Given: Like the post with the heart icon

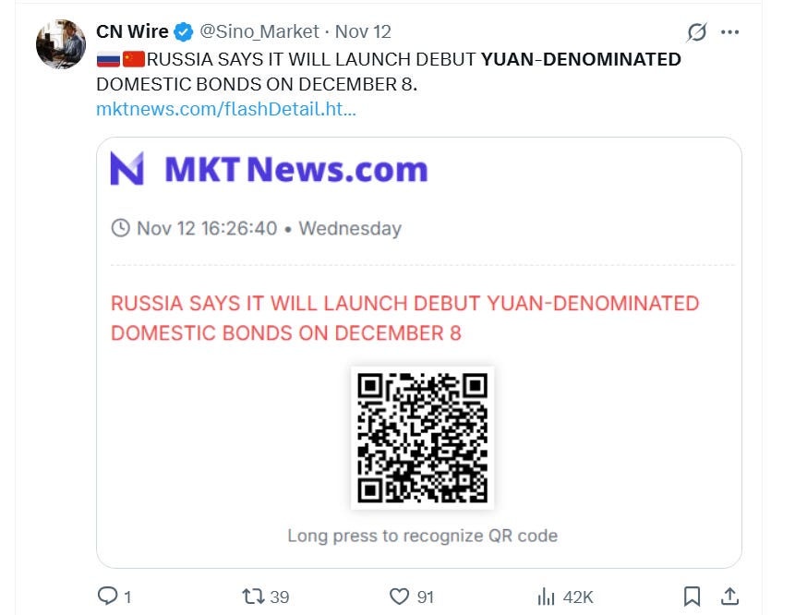Looking at the screenshot, I should pos(399,597).
